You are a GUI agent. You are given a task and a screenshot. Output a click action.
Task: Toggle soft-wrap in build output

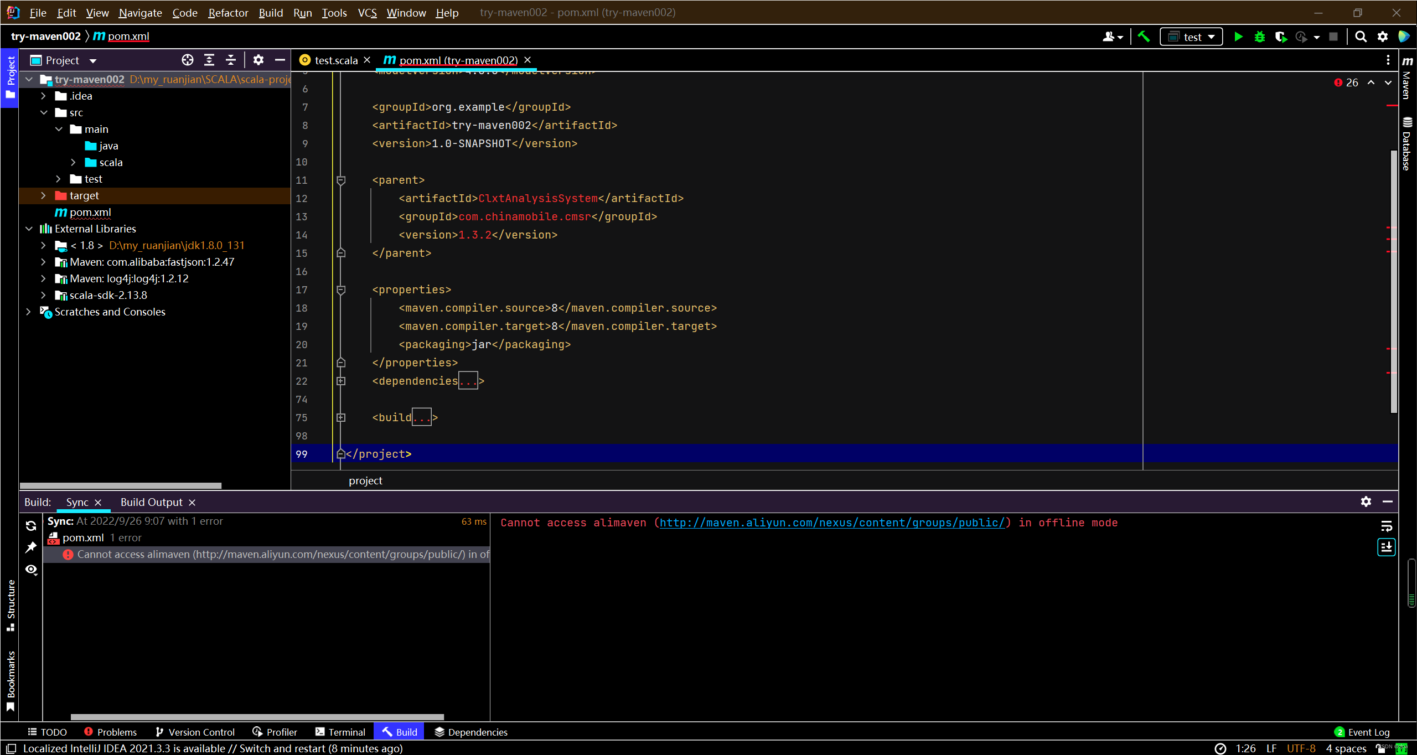coord(1386,526)
